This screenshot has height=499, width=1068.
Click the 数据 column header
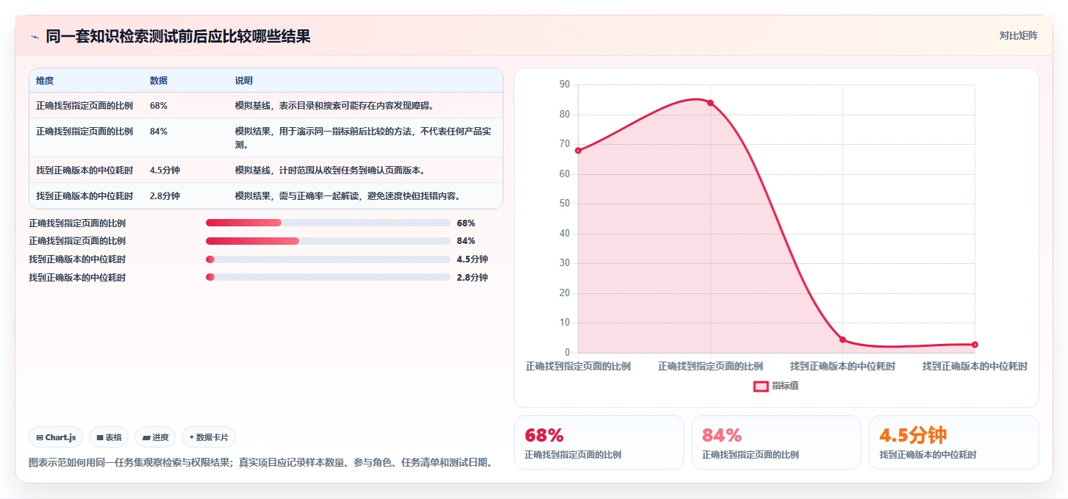click(159, 81)
